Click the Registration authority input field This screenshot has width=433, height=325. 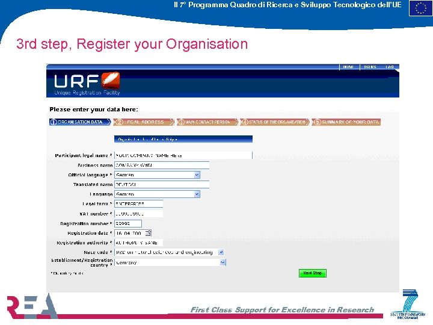138,243
